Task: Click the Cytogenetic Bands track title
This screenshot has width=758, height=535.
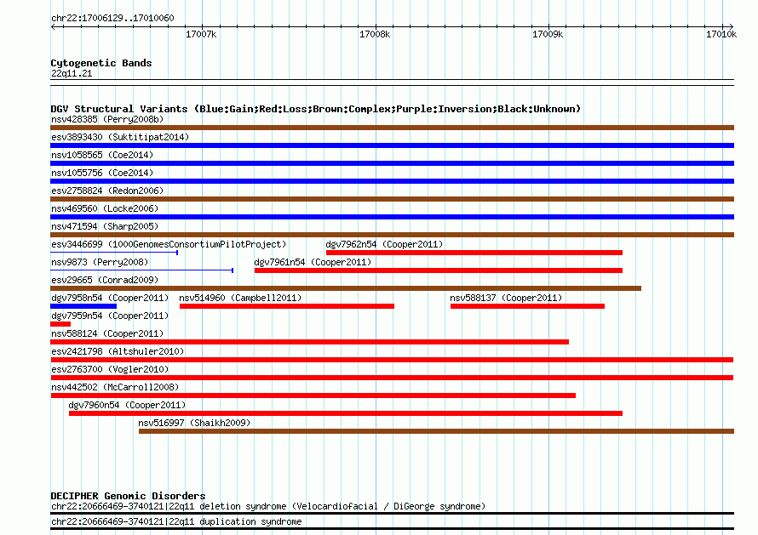Action: (101, 63)
